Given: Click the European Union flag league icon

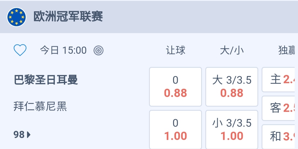Looking at the screenshot, I should pyautogui.click(x=17, y=17).
